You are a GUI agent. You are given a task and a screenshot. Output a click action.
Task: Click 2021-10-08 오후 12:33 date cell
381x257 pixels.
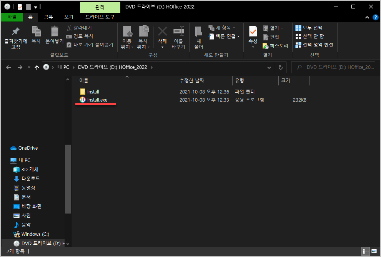(x=204, y=100)
